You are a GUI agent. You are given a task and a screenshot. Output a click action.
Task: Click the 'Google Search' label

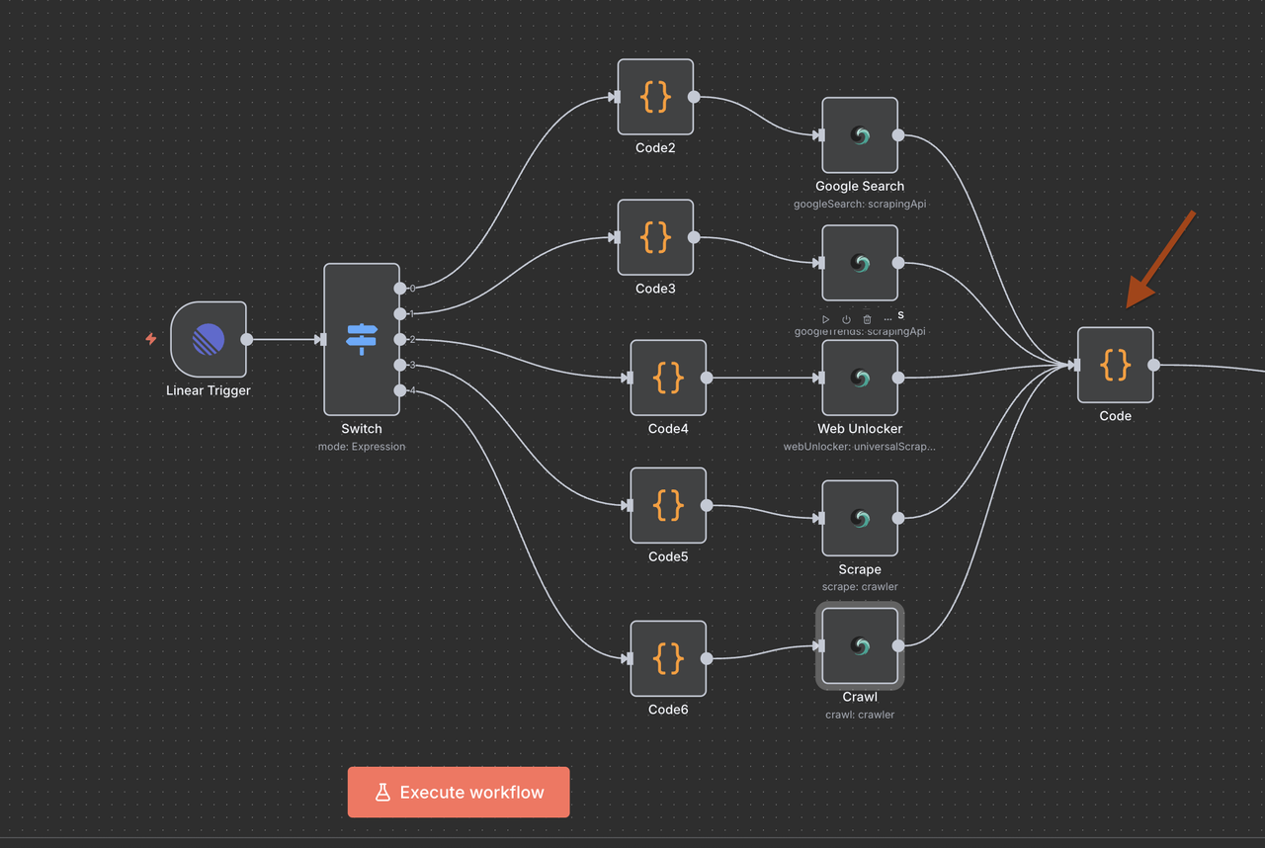860,186
